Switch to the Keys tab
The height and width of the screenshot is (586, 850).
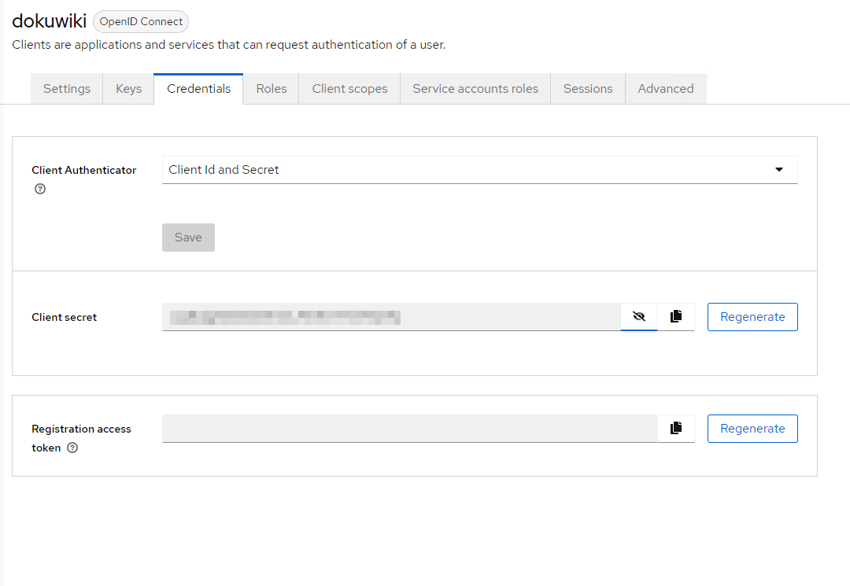[128, 89]
